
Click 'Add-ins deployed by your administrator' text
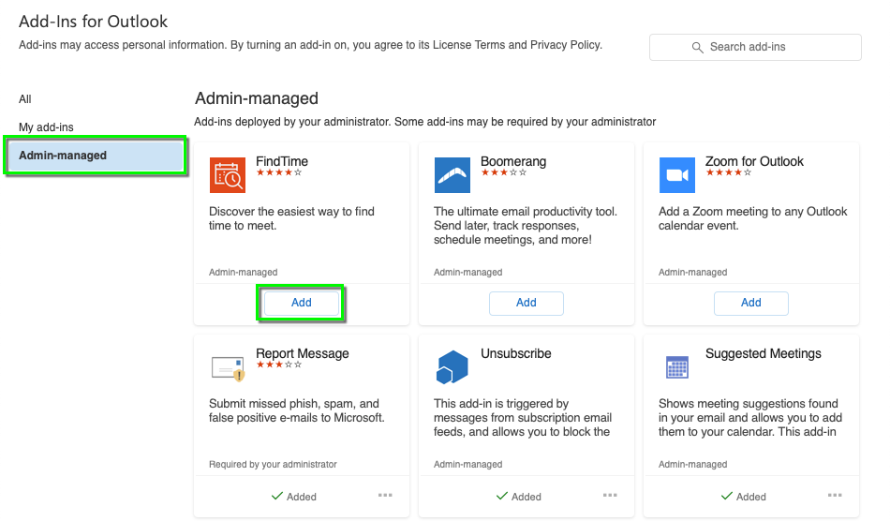425,122
